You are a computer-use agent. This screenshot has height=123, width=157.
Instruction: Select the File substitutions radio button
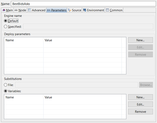tap(6, 85)
